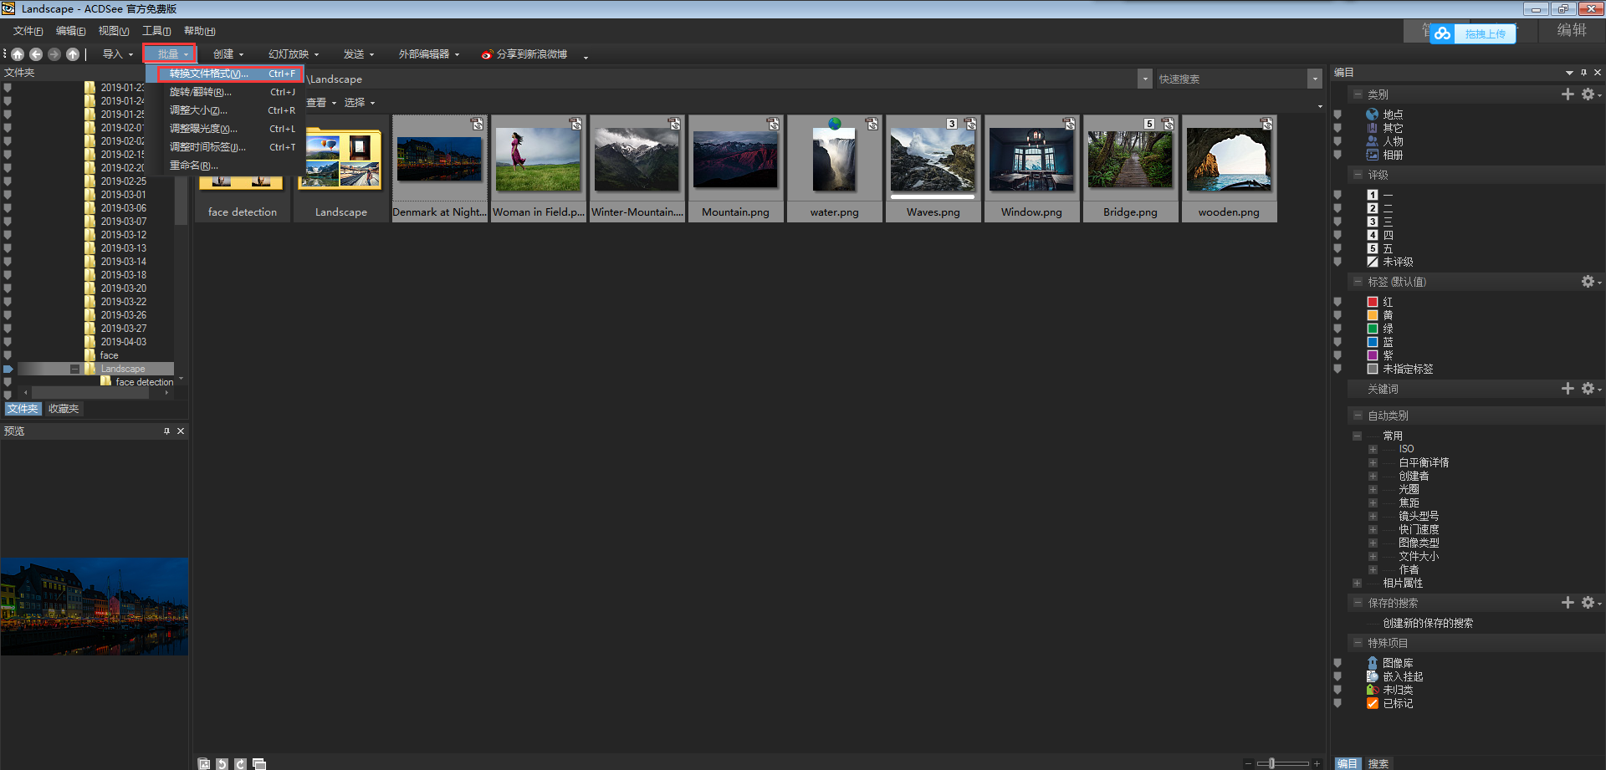Screen dimensions: 1606x770
Task: Click the Sina Weibo share icon
Action: click(487, 54)
